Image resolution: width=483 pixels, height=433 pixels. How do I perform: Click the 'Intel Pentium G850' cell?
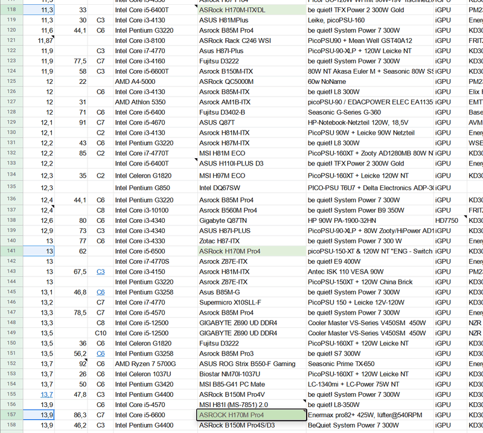tap(156, 188)
